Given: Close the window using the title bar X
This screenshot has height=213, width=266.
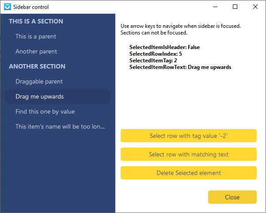Looking at the screenshot, I should point(255,7).
